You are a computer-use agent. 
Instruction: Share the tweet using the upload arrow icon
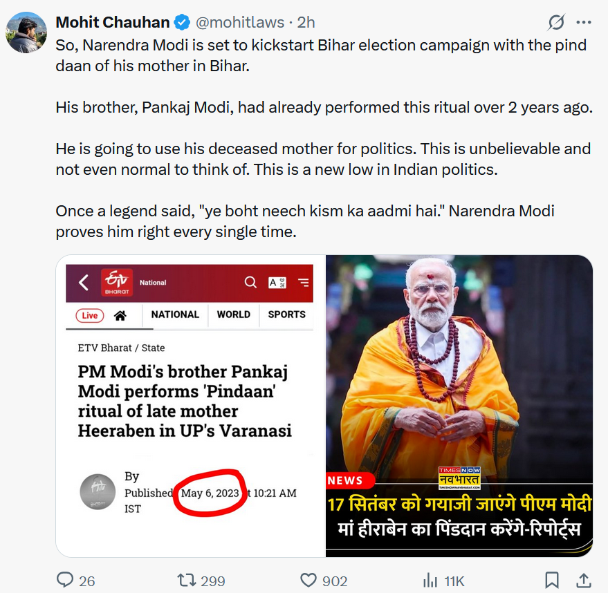(583, 580)
